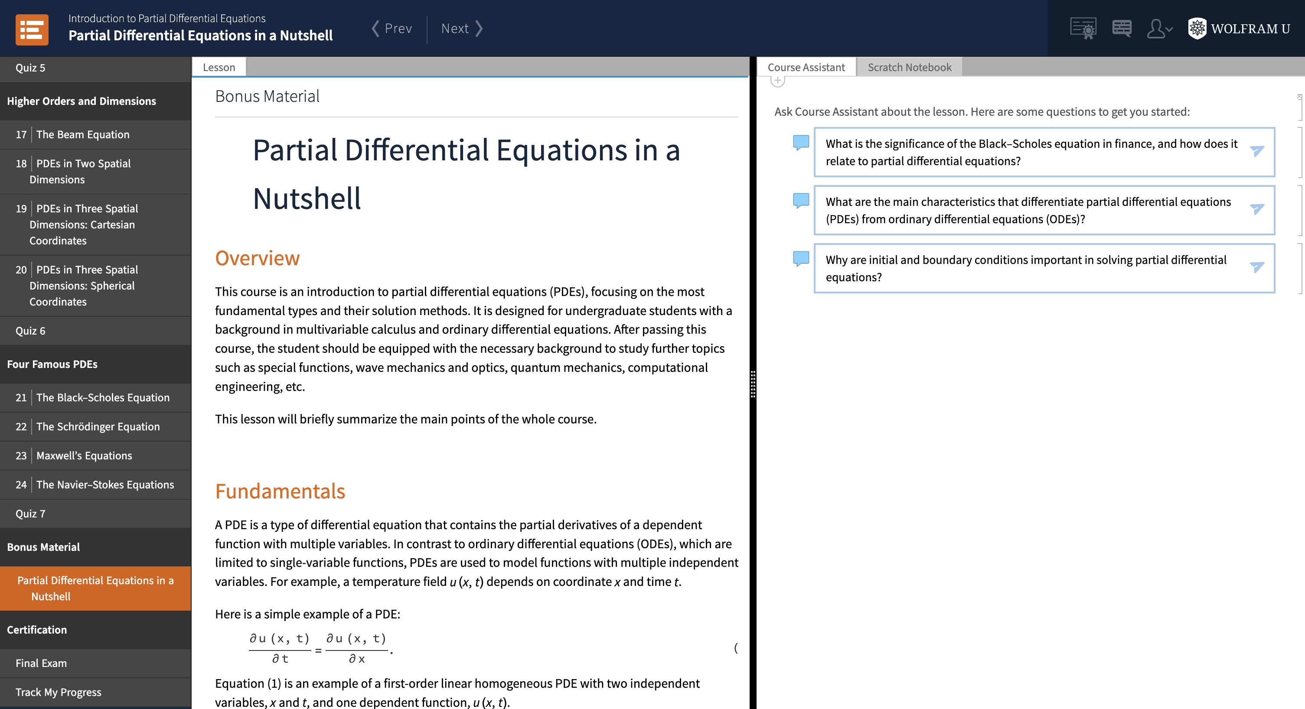This screenshot has width=1305, height=709.
Task: Switch to the Scratch Notebook tab
Action: click(x=909, y=67)
